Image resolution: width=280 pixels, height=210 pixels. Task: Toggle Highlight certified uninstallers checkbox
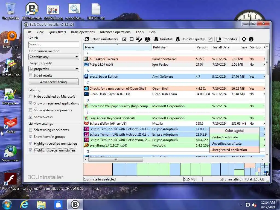click(31, 144)
